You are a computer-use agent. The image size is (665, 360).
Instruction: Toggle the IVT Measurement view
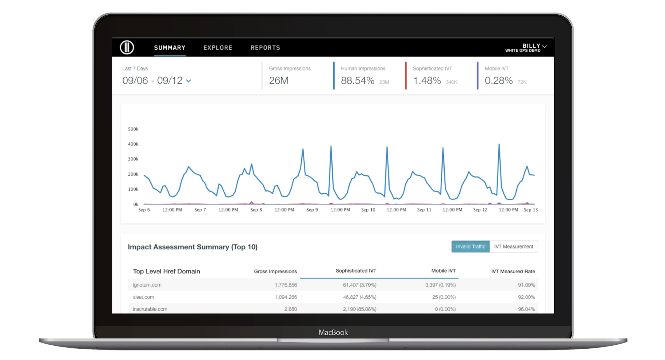tap(513, 247)
